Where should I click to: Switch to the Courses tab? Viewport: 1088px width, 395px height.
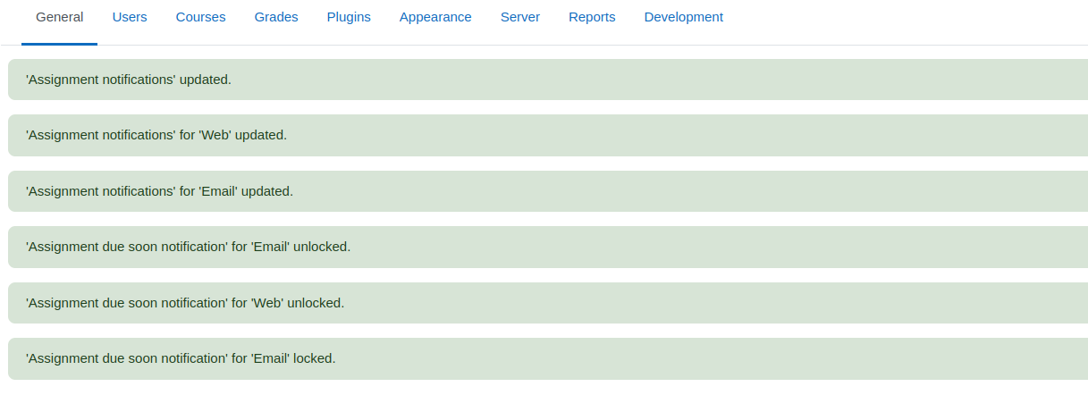(201, 18)
